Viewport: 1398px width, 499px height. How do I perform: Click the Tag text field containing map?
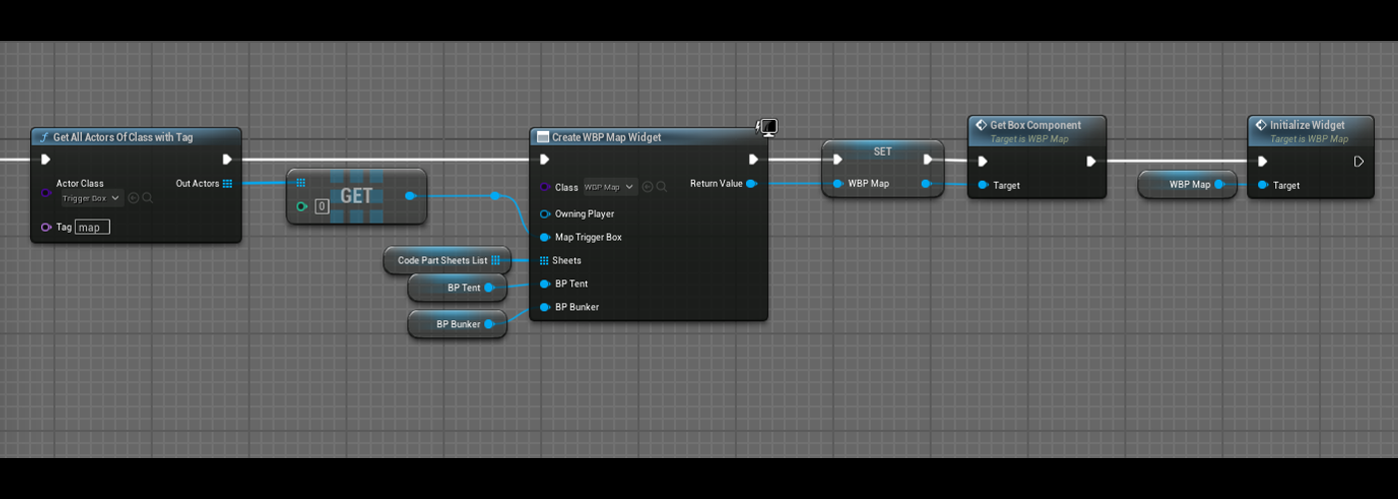tap(93, 228)
